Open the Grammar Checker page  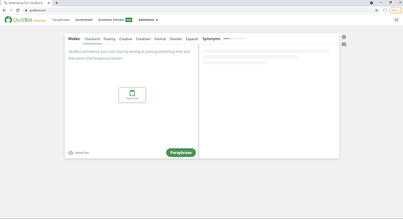[115, 20]
